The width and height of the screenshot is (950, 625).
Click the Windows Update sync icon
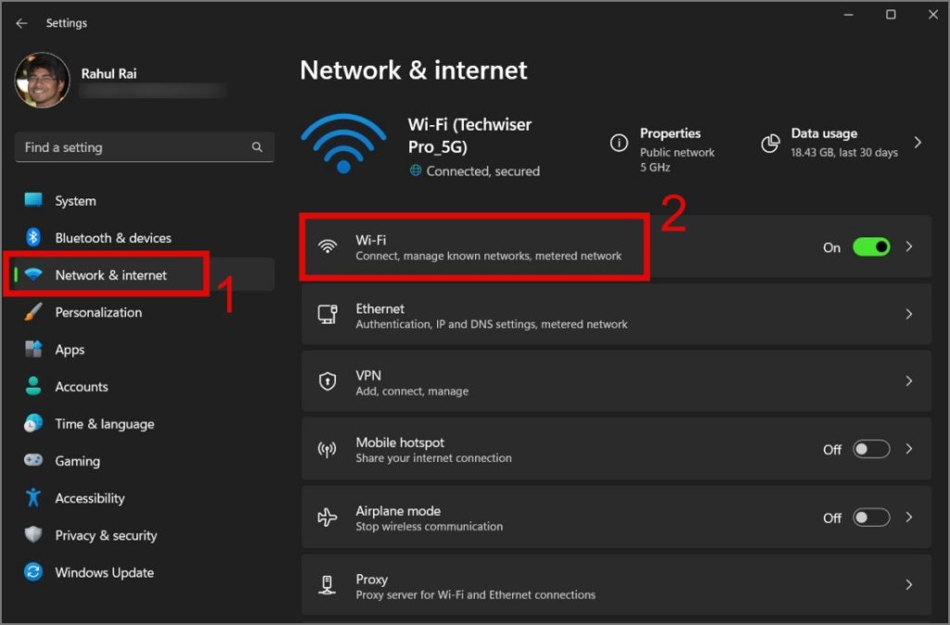coord(33,572)
